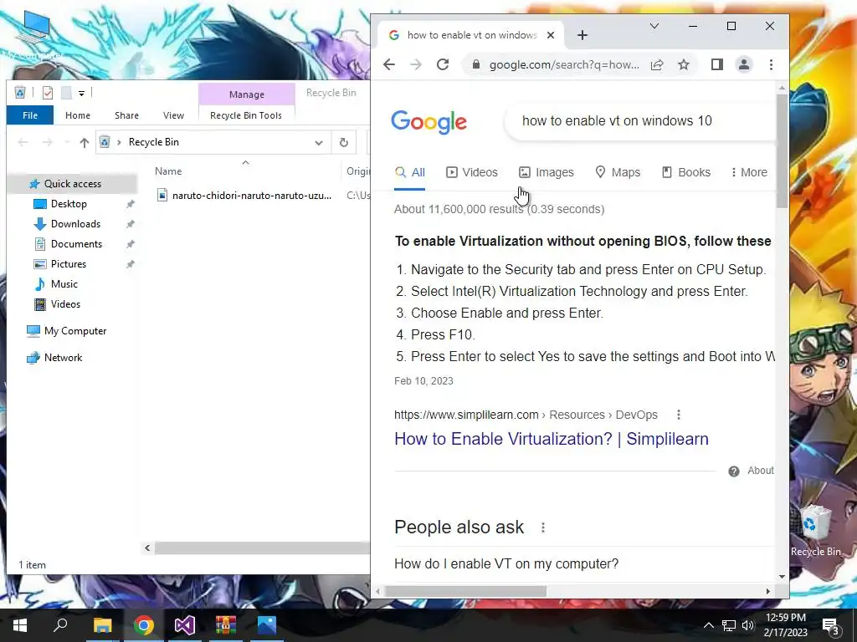Open WinRAR from taskbar
The image size is (857, 642).
click(225, 625)
